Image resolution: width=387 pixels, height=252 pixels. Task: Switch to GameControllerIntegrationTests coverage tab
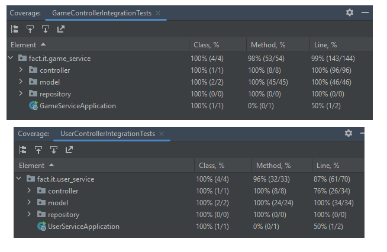click(104, 12)
